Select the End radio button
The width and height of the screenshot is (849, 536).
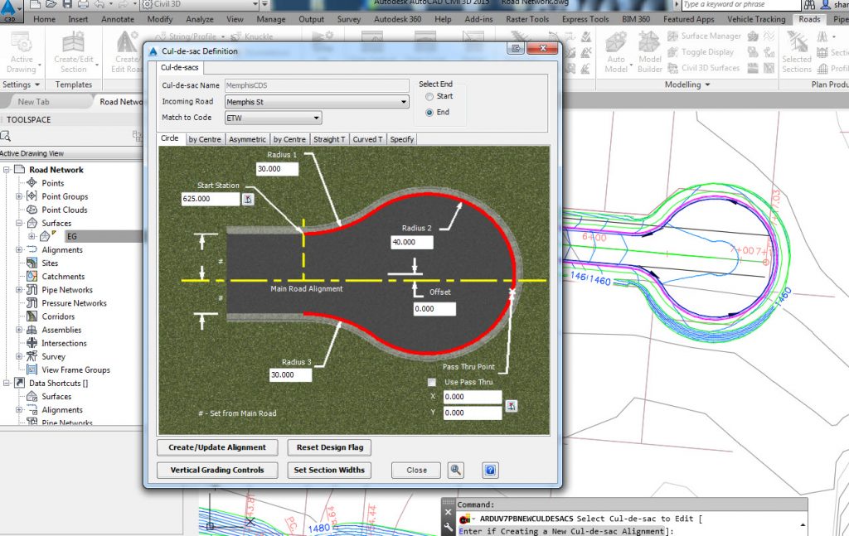(x=429, y=113)
